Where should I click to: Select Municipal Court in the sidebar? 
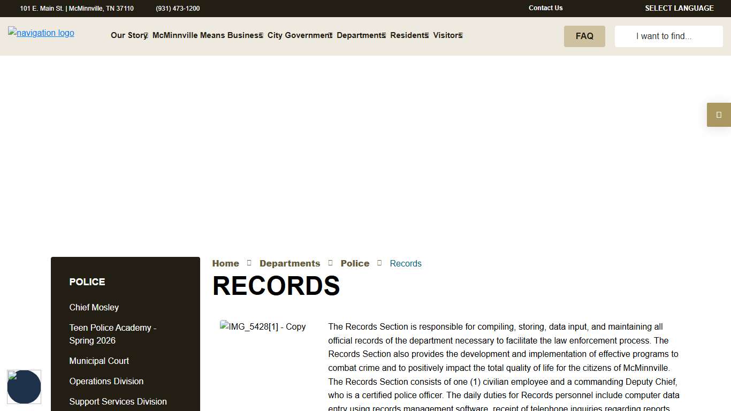pos(99,361)
